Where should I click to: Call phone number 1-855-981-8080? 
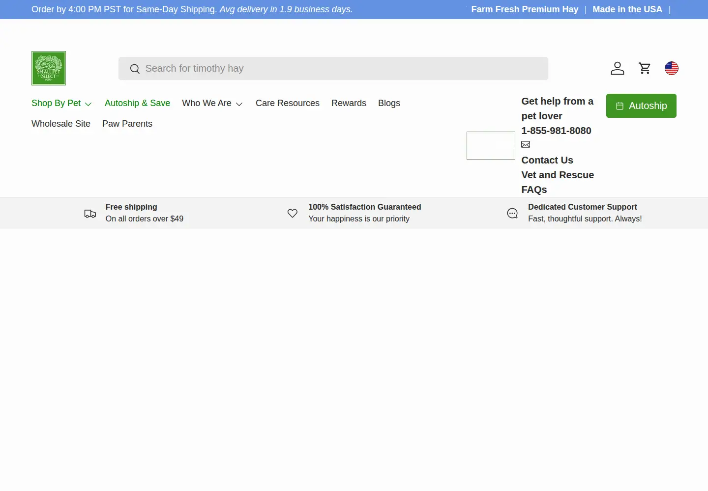tap(556, 131)
